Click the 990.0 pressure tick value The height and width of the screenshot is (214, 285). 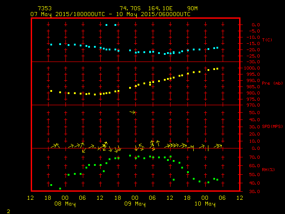(x=253, y=80)
